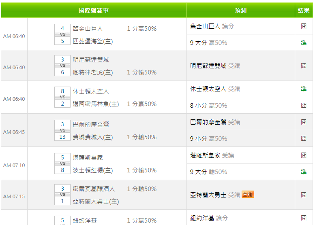Click the 準 result icon for 9 大分 輸50%
The height and width of the screenshot is (225, 313).
304,172
